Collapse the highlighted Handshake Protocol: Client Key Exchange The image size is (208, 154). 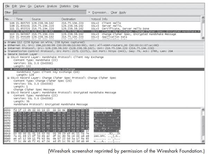click(x=11, y=69)
